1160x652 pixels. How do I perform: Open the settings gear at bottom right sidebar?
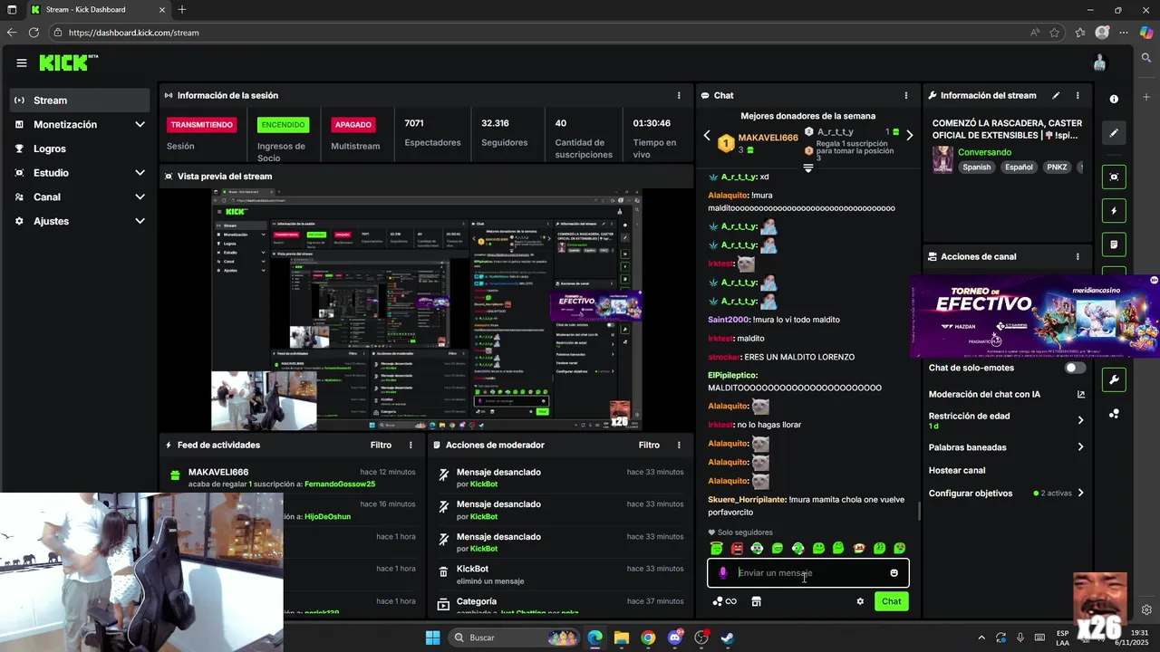point(1146,609)
